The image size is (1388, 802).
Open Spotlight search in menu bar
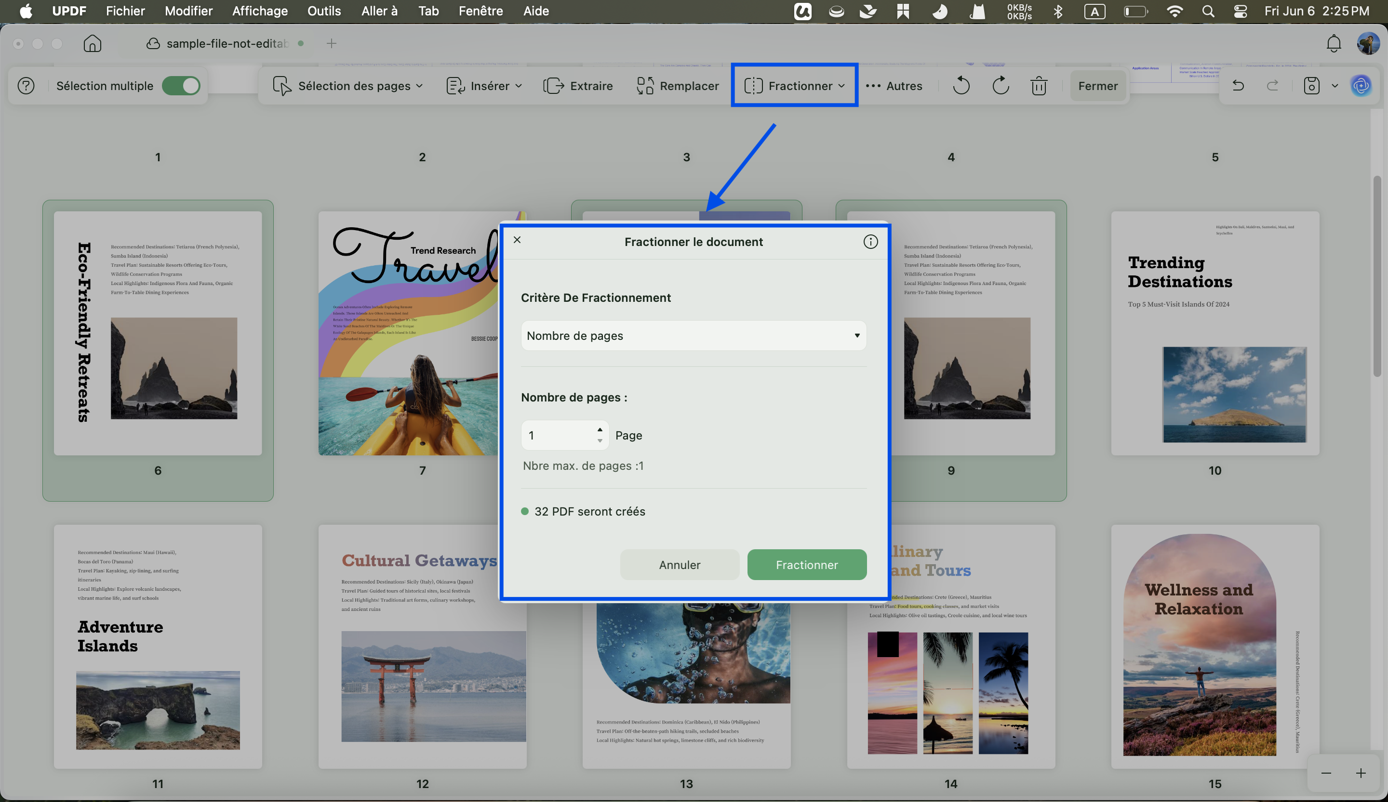click(1208, 11)
